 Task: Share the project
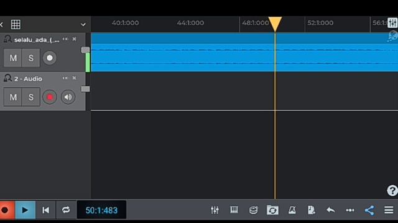[x=369, y=210]
